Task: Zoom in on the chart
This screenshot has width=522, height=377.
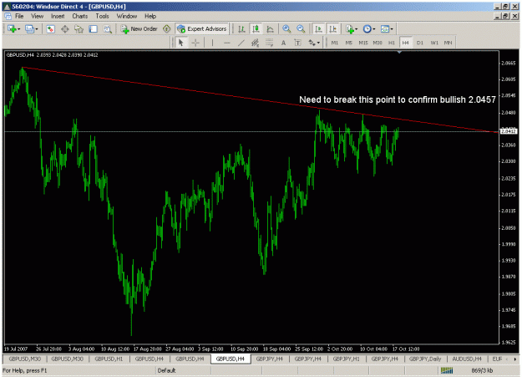Action: 286,29
